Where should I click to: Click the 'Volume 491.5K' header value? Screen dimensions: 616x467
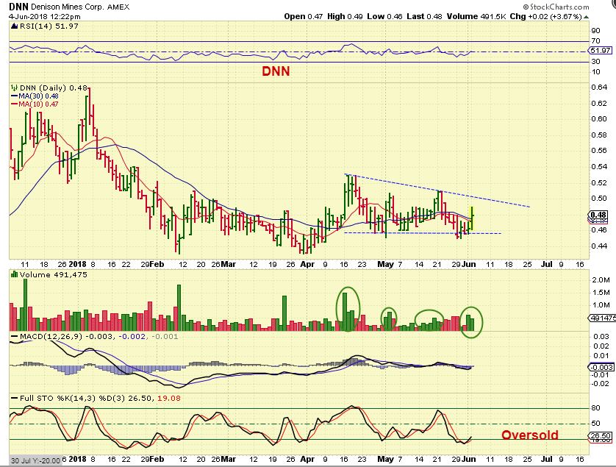coord(476,16)
